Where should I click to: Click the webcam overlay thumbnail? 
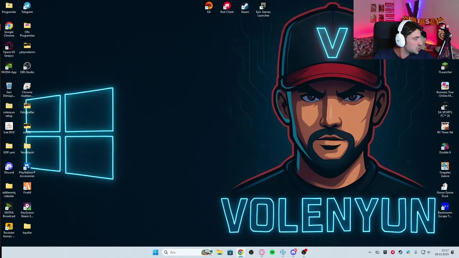406,29
